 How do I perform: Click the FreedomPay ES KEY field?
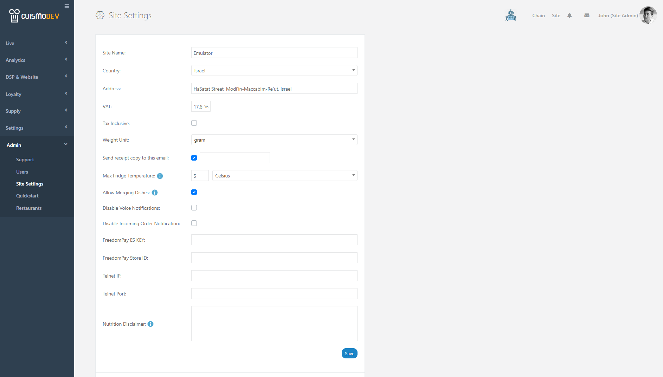(274, 240)
